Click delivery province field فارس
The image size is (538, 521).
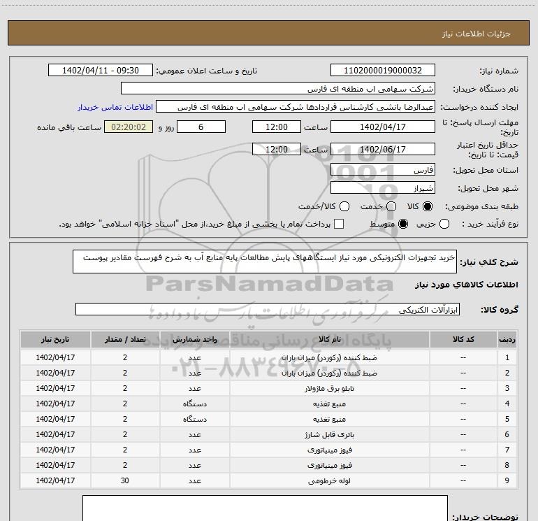pos(383,170)
